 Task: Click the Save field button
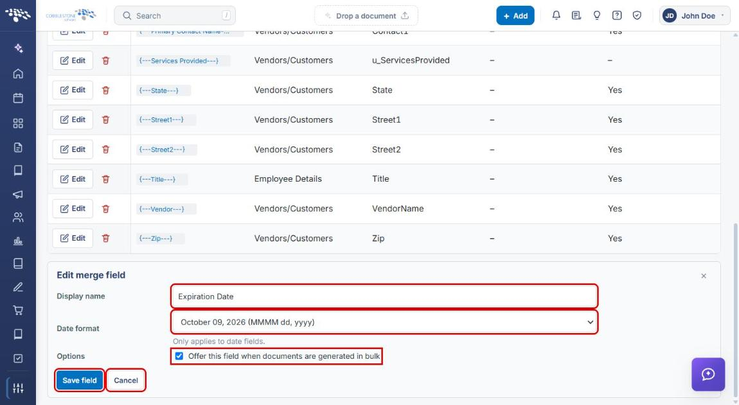pos(80,381)
